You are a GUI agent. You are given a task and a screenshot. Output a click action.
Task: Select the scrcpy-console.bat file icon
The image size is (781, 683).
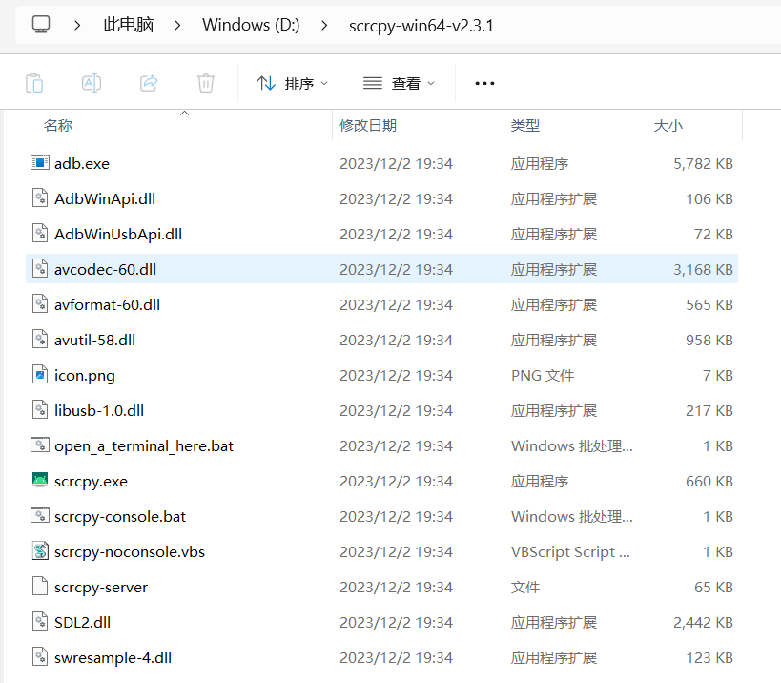click(x=40, y=516)
